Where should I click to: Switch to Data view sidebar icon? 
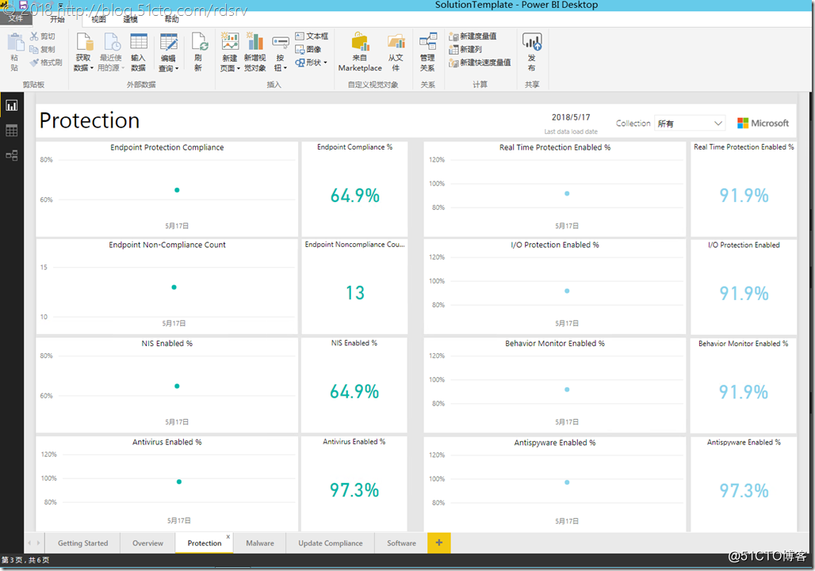11,131
